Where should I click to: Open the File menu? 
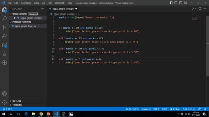point(9,3)
